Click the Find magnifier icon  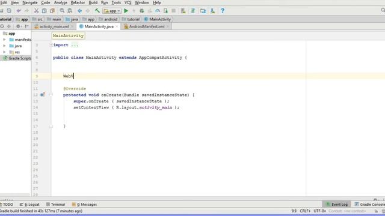pos(62,11)
